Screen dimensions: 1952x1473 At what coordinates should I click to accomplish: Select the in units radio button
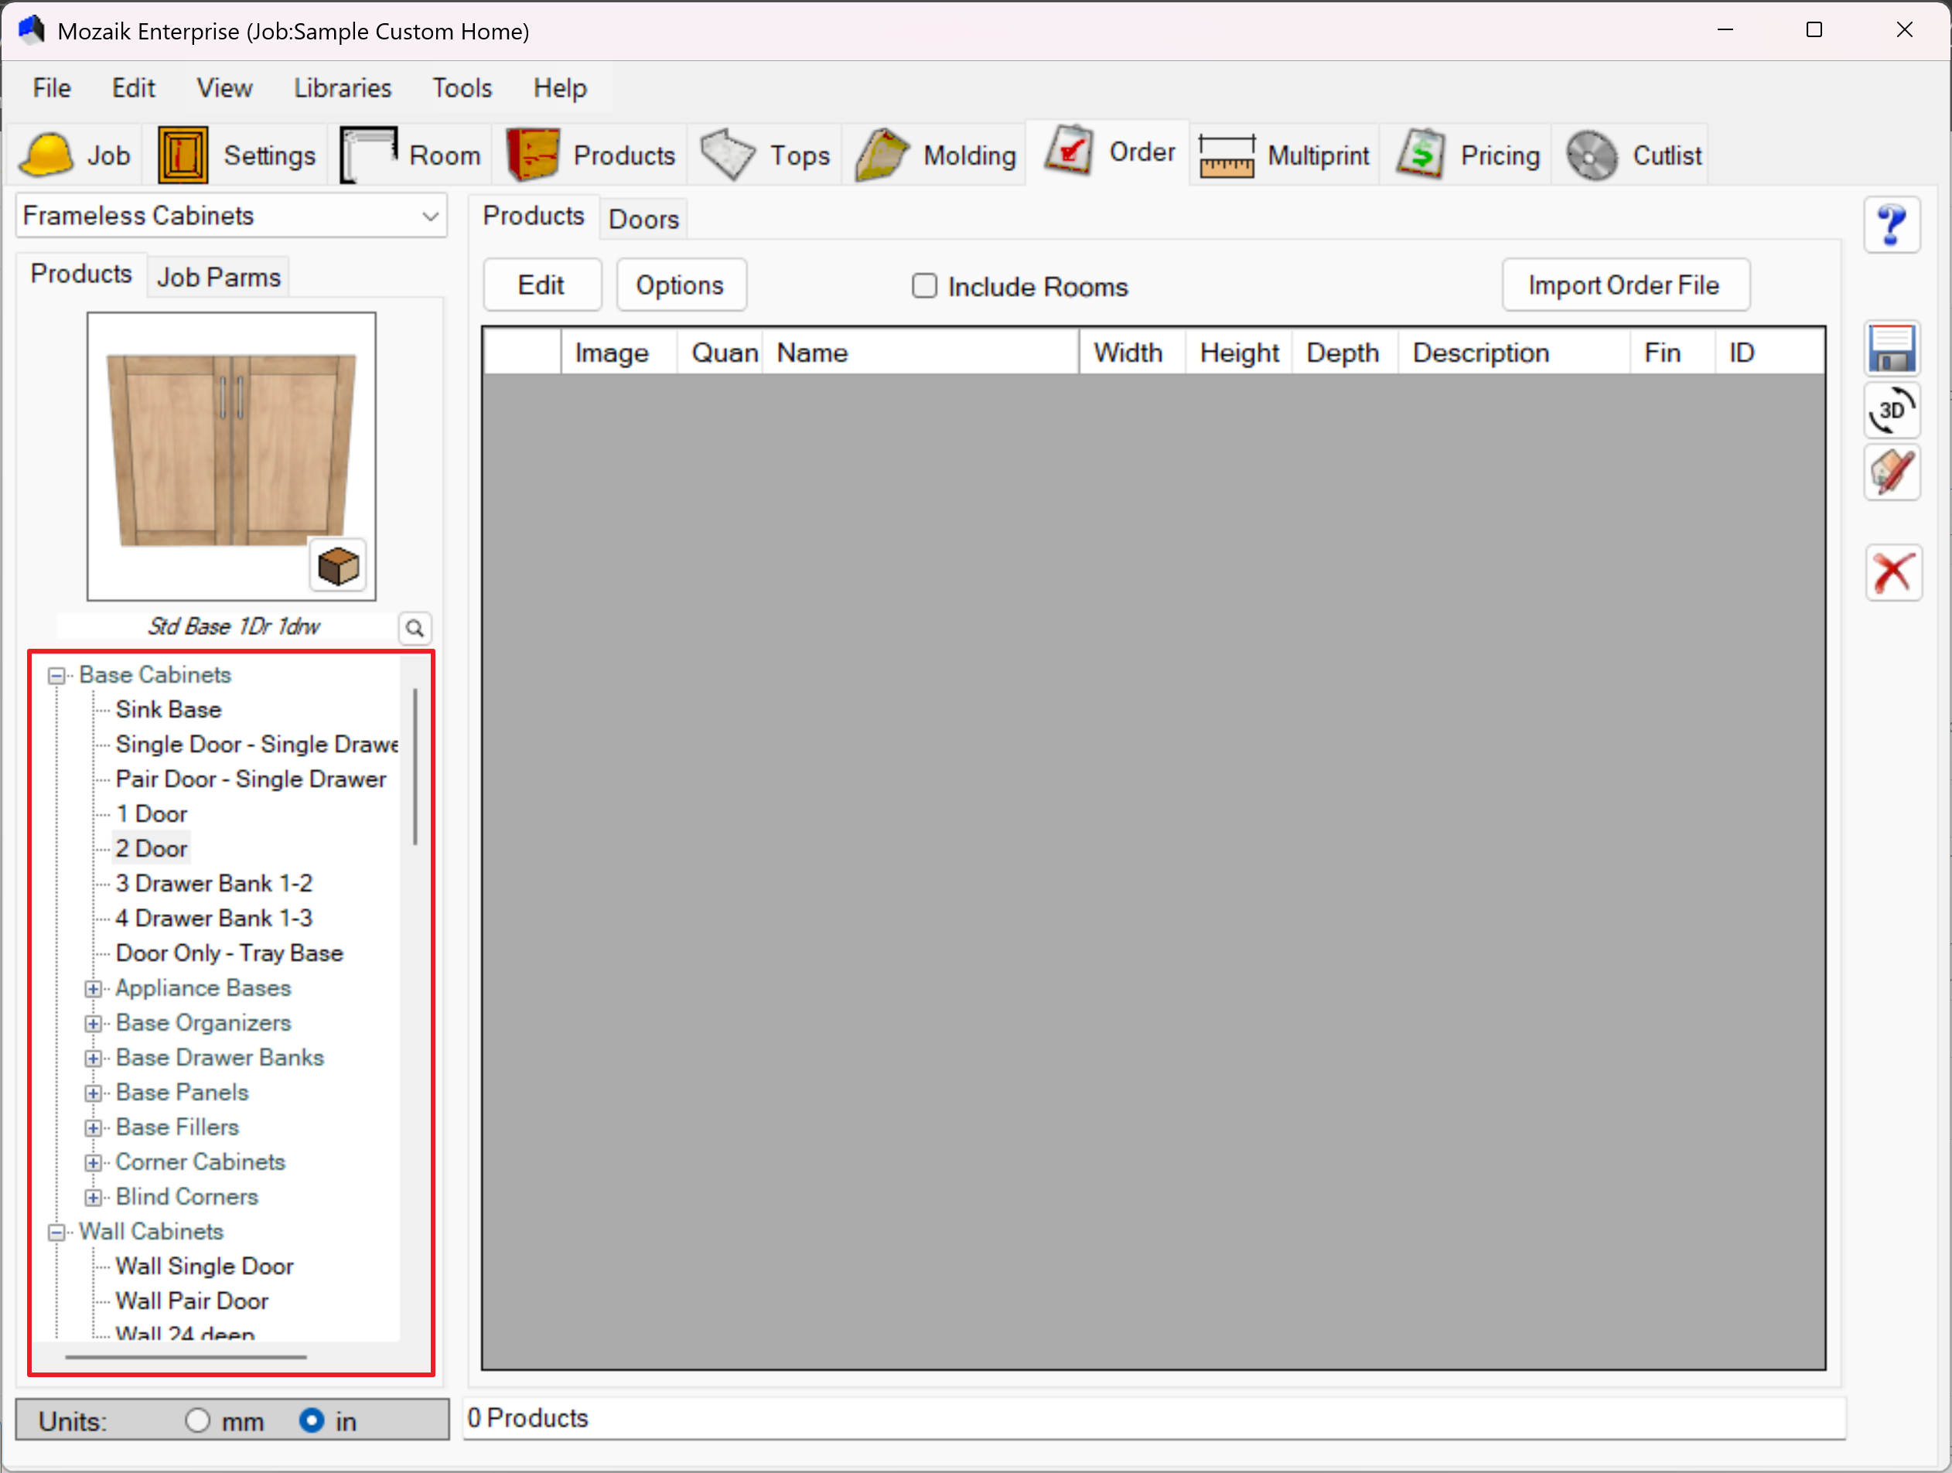312,1420
